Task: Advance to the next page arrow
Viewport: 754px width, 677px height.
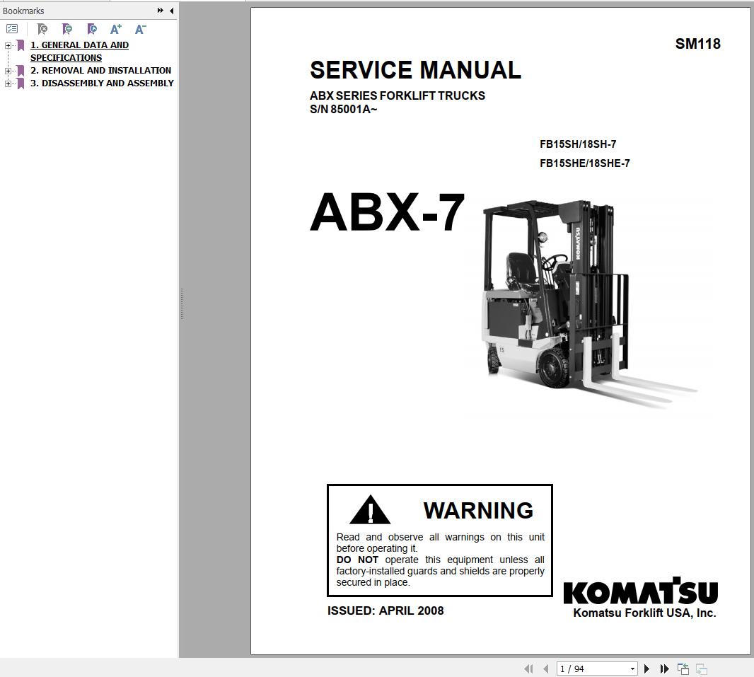Action: tap(646, 668)
